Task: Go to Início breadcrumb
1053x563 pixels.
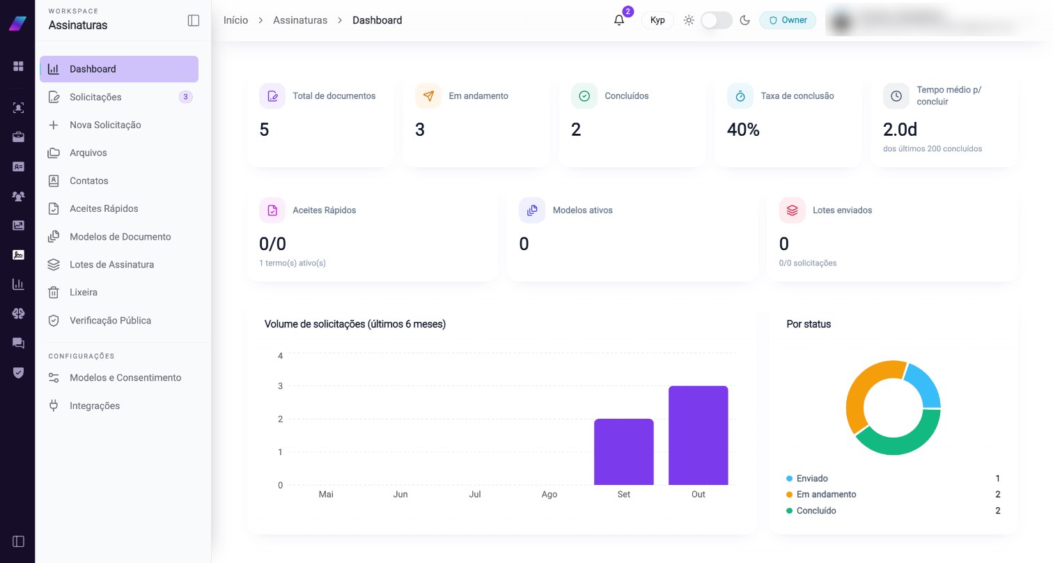Action: [235, 20]
